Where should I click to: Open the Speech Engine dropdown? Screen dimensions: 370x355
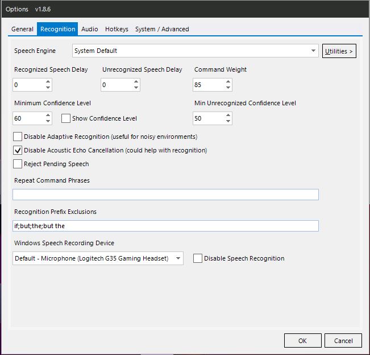point(195,51)
